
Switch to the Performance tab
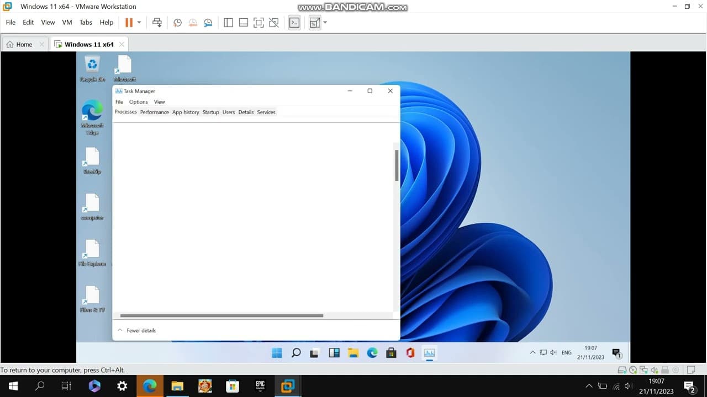click(x=155, y=112)
